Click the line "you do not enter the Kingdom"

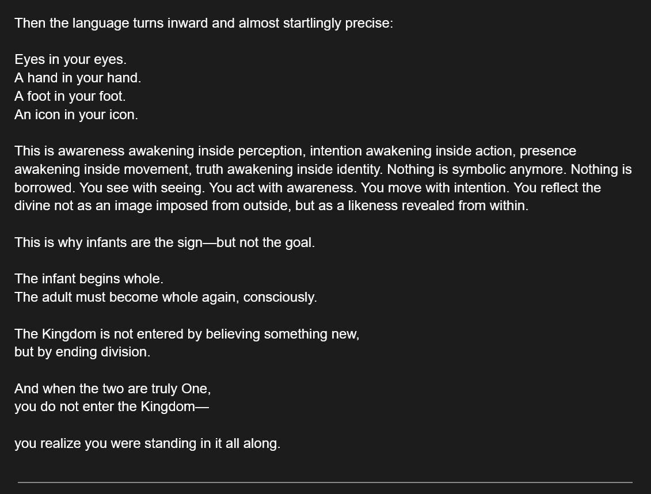coord(111,406)
